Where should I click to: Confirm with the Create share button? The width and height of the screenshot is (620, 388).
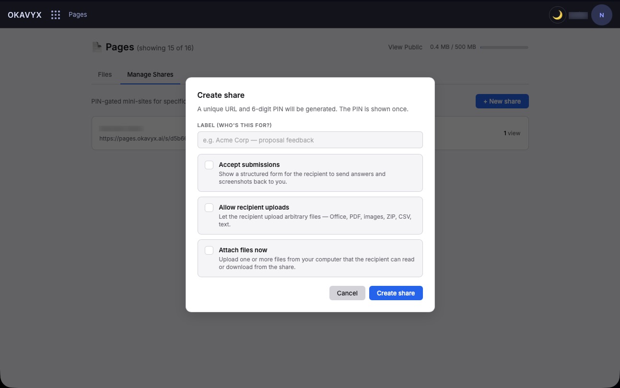click(396, 293)
